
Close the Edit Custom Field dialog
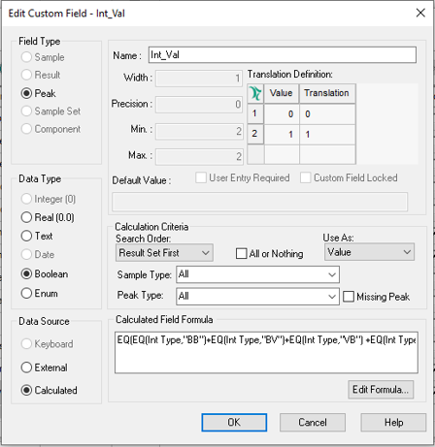tap(420, 13)
